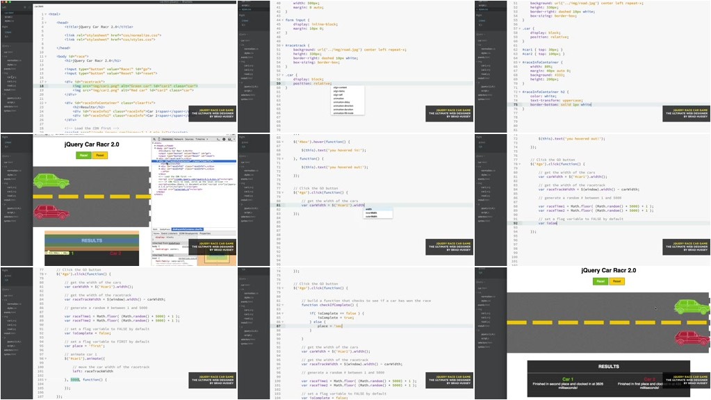
Task: Click the green car in the finished-race frame
Action: pyautogui.click(x=692, y=307)
